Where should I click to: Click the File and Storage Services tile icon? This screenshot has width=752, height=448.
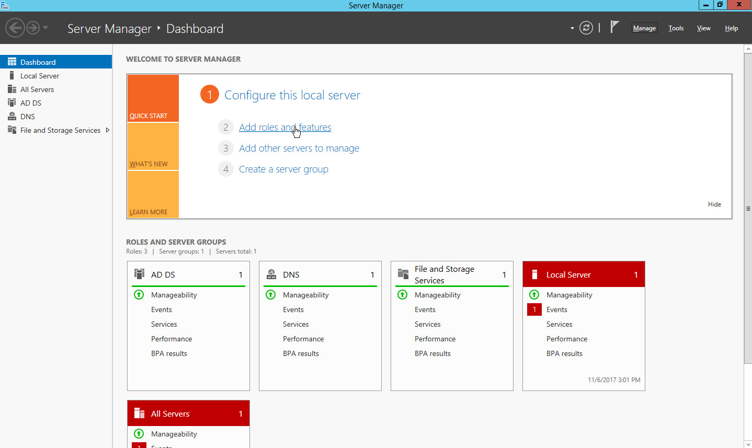[x=403, y=274]
